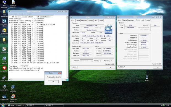Click the Super PI title bar icon
Screen dimensions: 171x107
point(9,11)
